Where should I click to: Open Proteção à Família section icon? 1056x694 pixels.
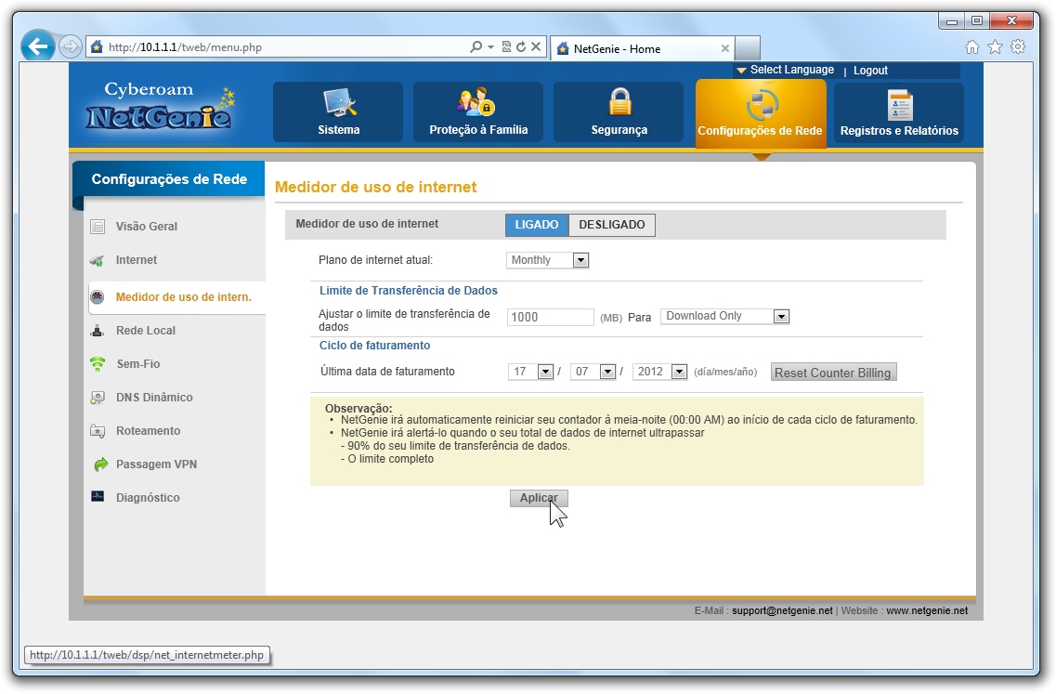click(x=476, y=102)
